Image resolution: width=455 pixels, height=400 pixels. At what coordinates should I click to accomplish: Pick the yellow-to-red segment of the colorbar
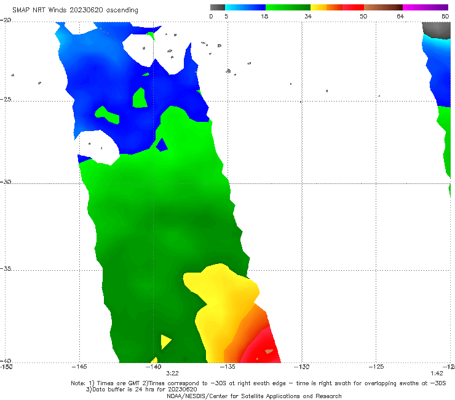337,7
